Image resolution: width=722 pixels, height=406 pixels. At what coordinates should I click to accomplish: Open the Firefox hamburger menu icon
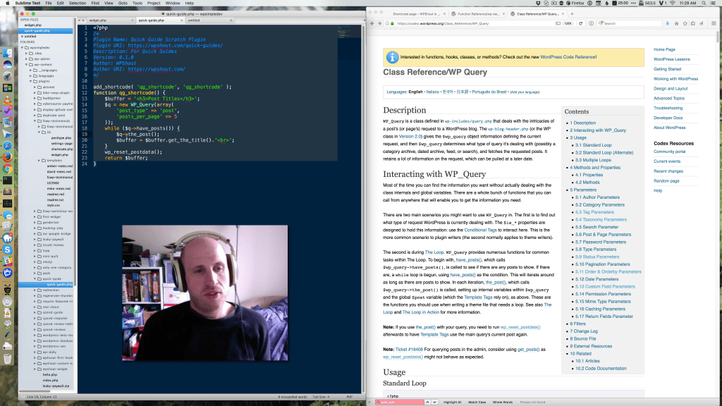click(x=714, y=23)
